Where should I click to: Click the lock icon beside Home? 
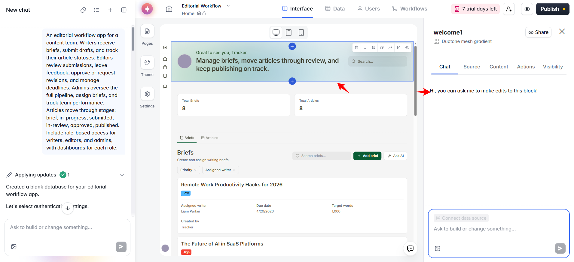204,14
